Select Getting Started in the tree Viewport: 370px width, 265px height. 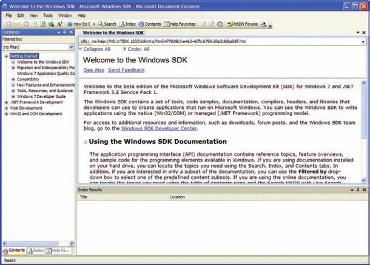[24, 56]
